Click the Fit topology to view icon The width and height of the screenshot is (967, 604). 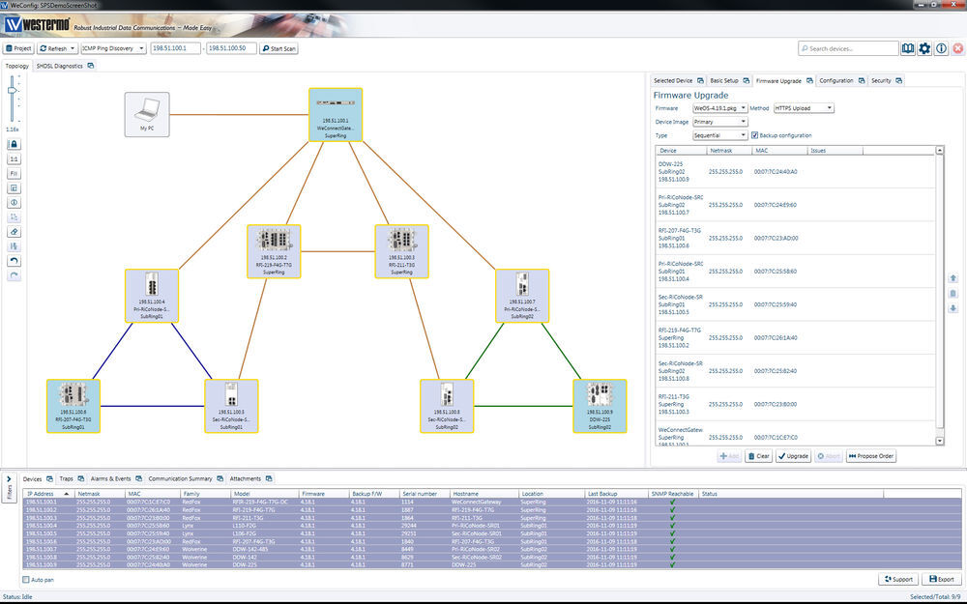[x=12, y=175]
